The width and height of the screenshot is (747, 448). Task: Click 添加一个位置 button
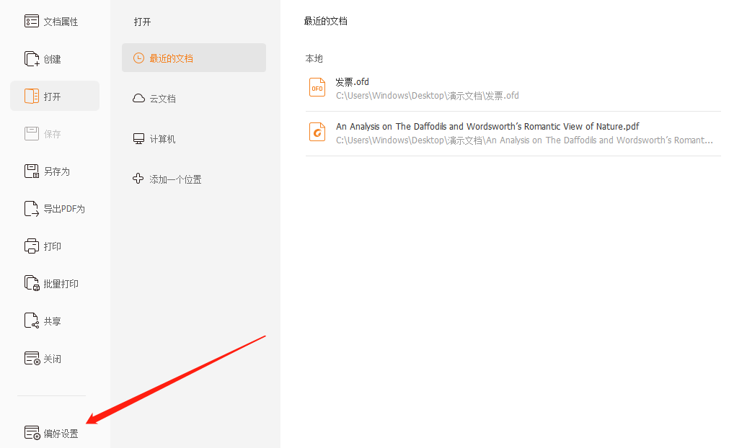click(175, 179)
